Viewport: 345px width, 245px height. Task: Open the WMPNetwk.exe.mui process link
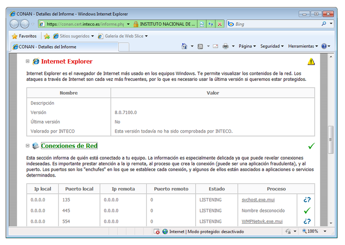[x=262, y=221]
